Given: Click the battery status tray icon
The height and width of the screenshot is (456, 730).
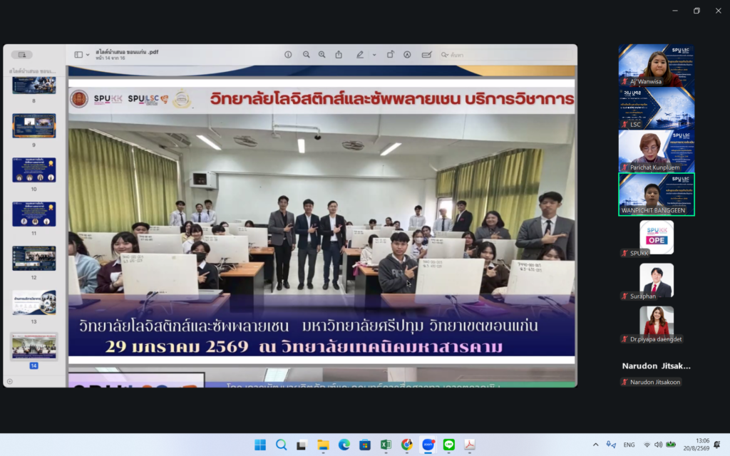Looking at the screenshot, I should click(671, 445).
